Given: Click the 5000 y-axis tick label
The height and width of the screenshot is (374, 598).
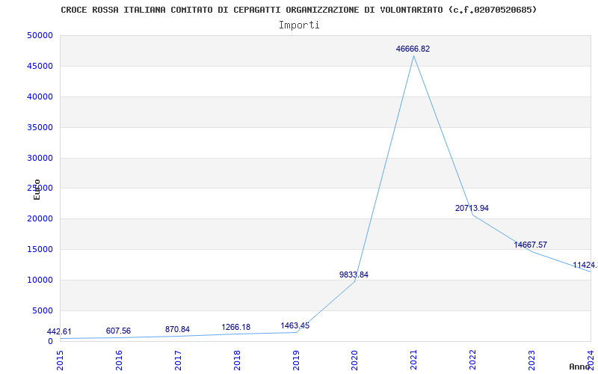Looking at the screenshot, I should pyautogui.click(x=43, y=310).
